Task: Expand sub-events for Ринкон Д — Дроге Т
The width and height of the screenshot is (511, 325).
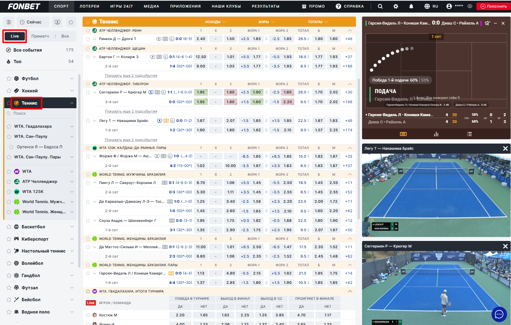Action: click(95, 39)
